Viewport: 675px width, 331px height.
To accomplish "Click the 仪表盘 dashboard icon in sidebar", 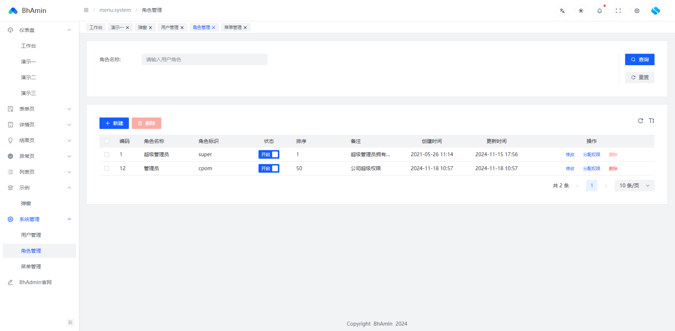I will tap(10, 30).
